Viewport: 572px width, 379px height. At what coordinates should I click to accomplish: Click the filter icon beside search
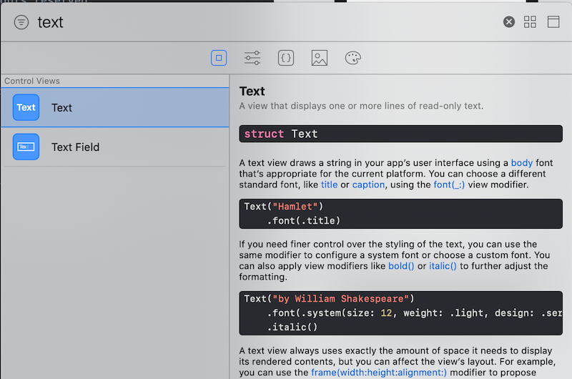[x=21, y=22]
